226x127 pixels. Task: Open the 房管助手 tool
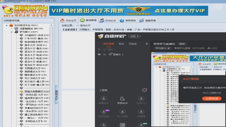click(x=122, y=100)
